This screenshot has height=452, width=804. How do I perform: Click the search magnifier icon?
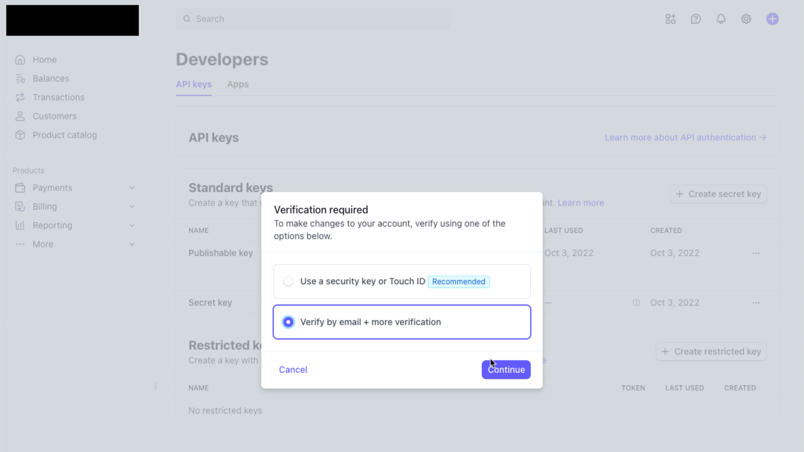pyautogui.click(x=187, y=19)
